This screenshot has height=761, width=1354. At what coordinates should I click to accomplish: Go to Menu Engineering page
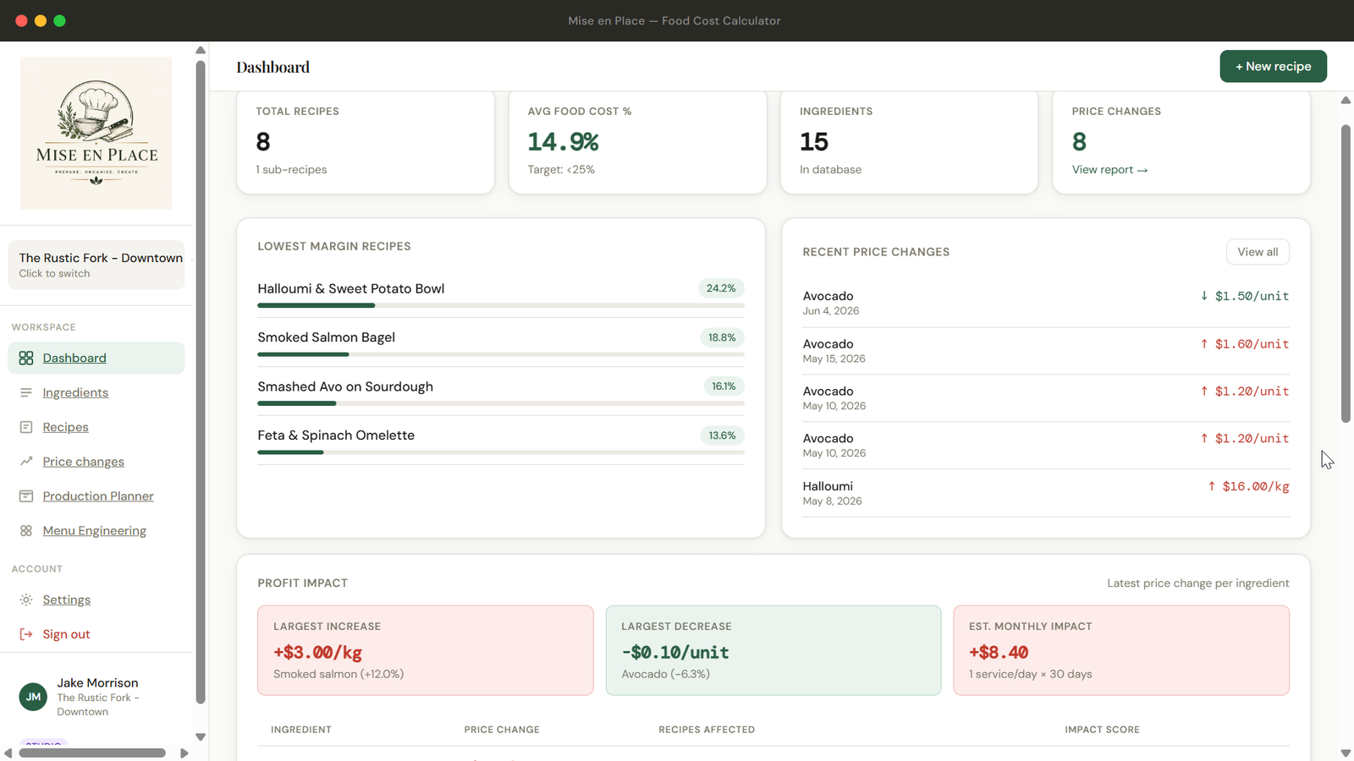96,531
